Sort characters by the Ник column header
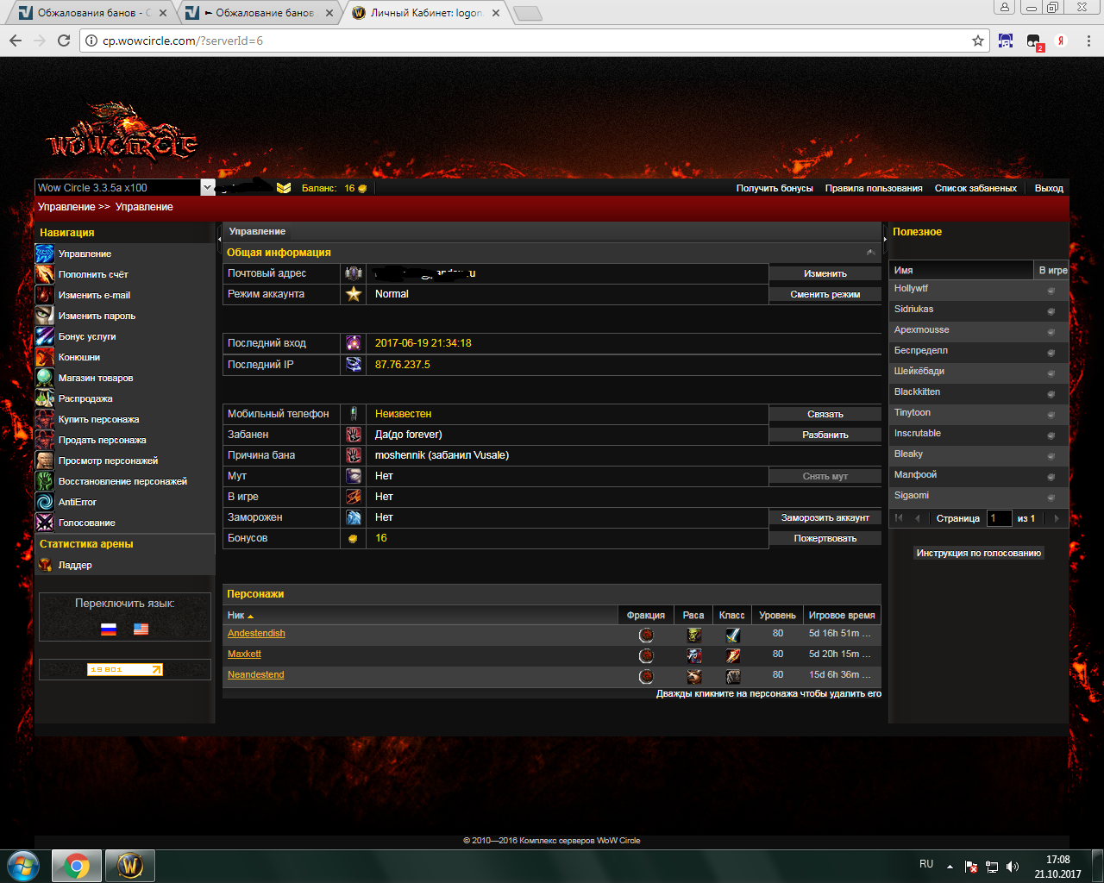The image size is (1104, 883). point(236,615)
